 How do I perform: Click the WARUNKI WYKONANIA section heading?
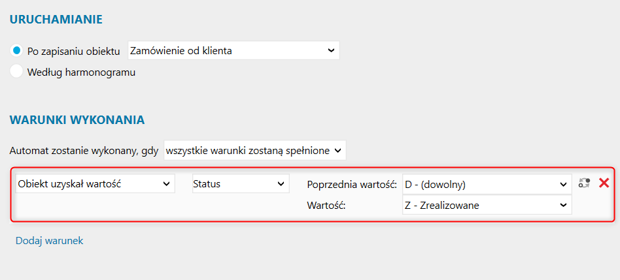pos(77,120)
